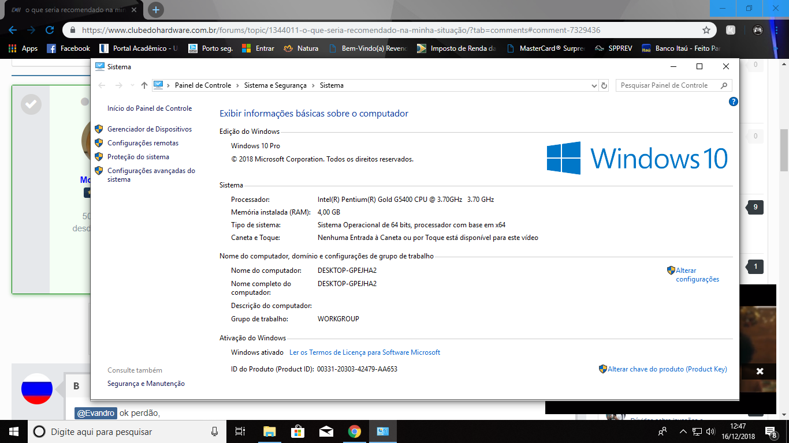Viewport: 789px width, 443px height.
Task: Click the People icon in system tray
Action: click(x=663, y=431)
